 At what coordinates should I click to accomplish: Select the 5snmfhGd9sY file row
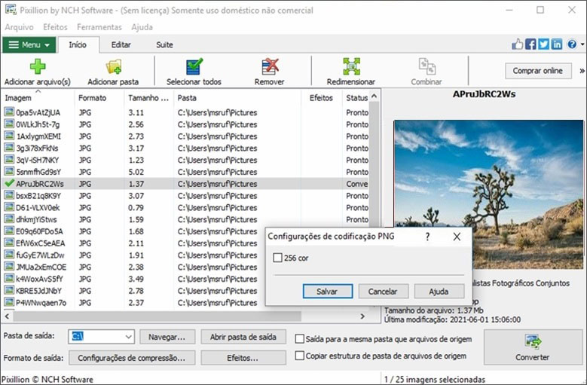185,171
